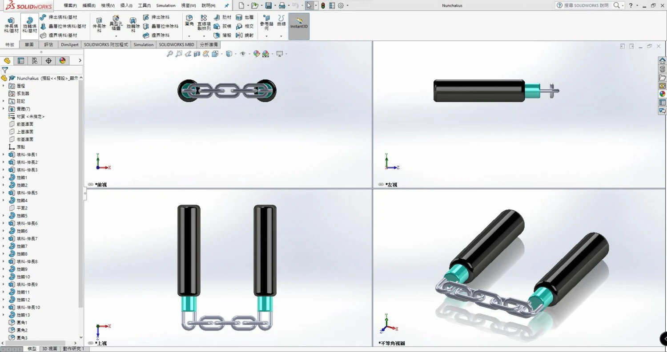The height and width of the screenshot is (352, 667).
Task: Choose the 邊界填料/基材 boundary boss tool
Action: click(x=58, y=35)
